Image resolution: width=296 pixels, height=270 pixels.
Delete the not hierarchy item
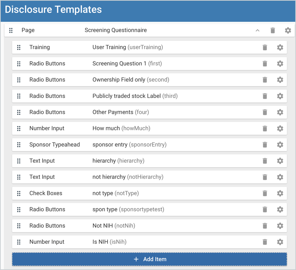tap(265, 177)
